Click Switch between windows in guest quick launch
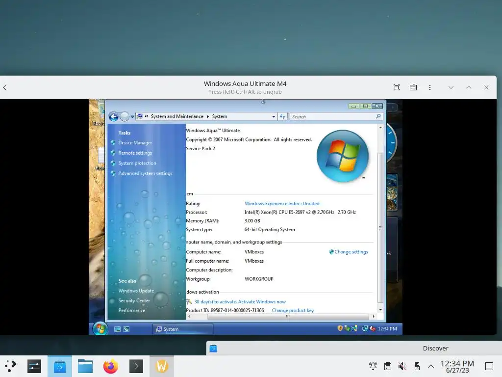Screen dimensions: 502x377 (126, 329)
